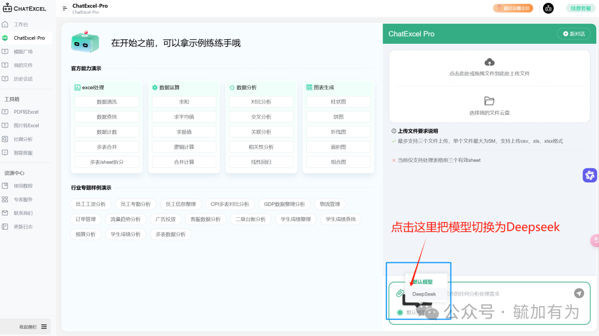Screen dimensions: 599x336
Task: Click the 数据计数 example
Action: click(107, 132)
